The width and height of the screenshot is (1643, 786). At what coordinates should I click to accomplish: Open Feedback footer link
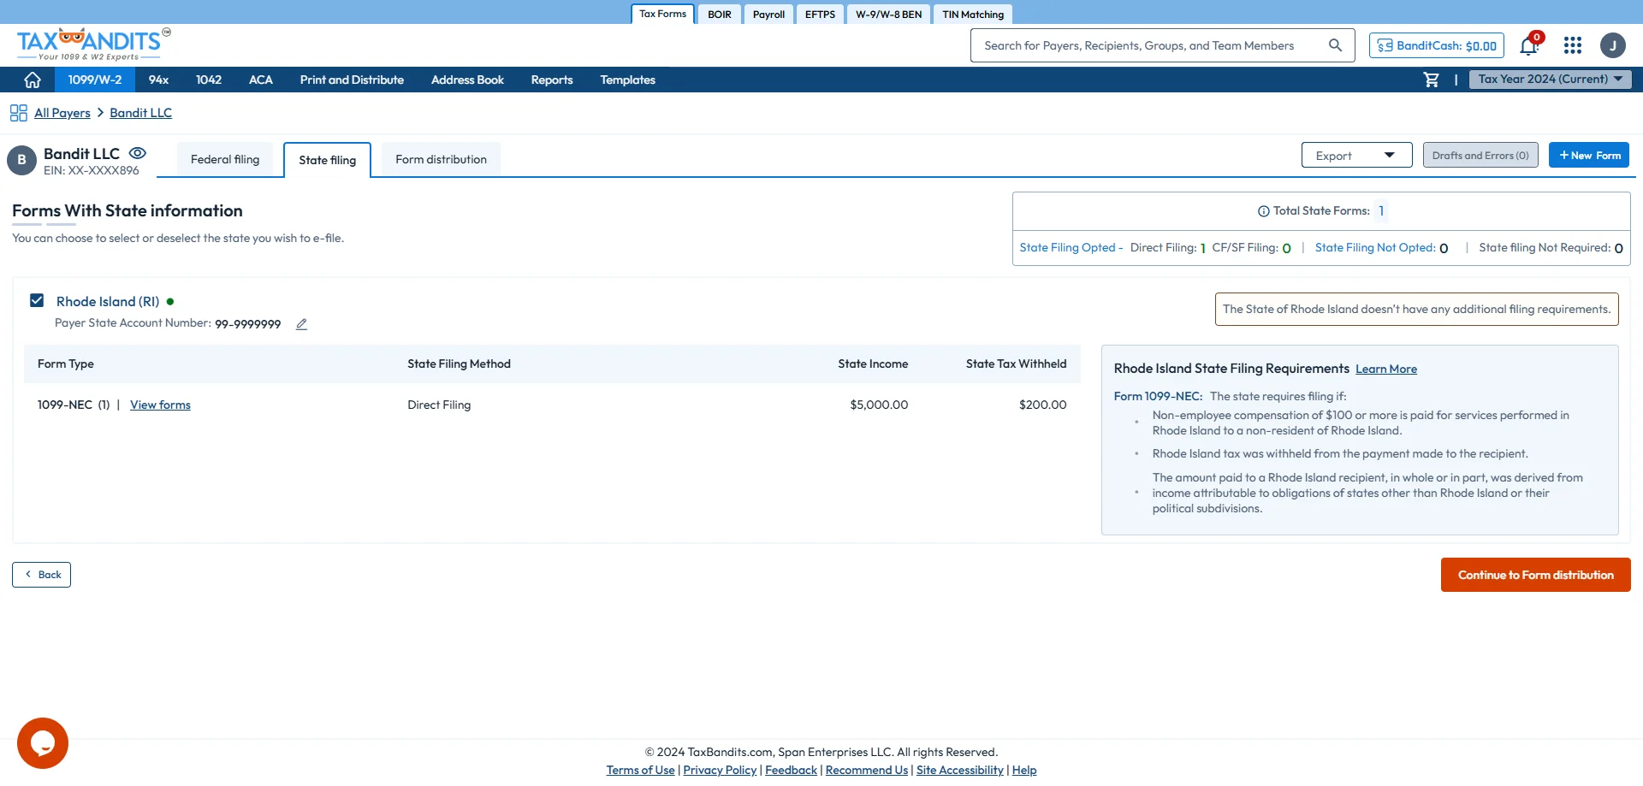791,770
